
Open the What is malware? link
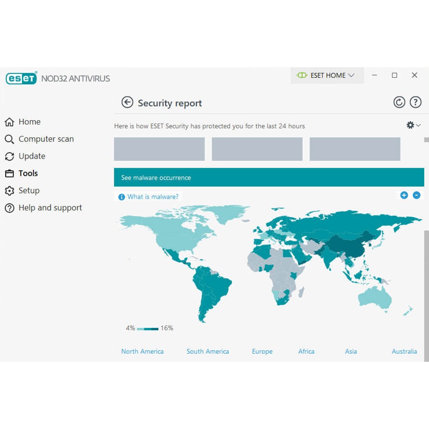(x=153, y=197)
